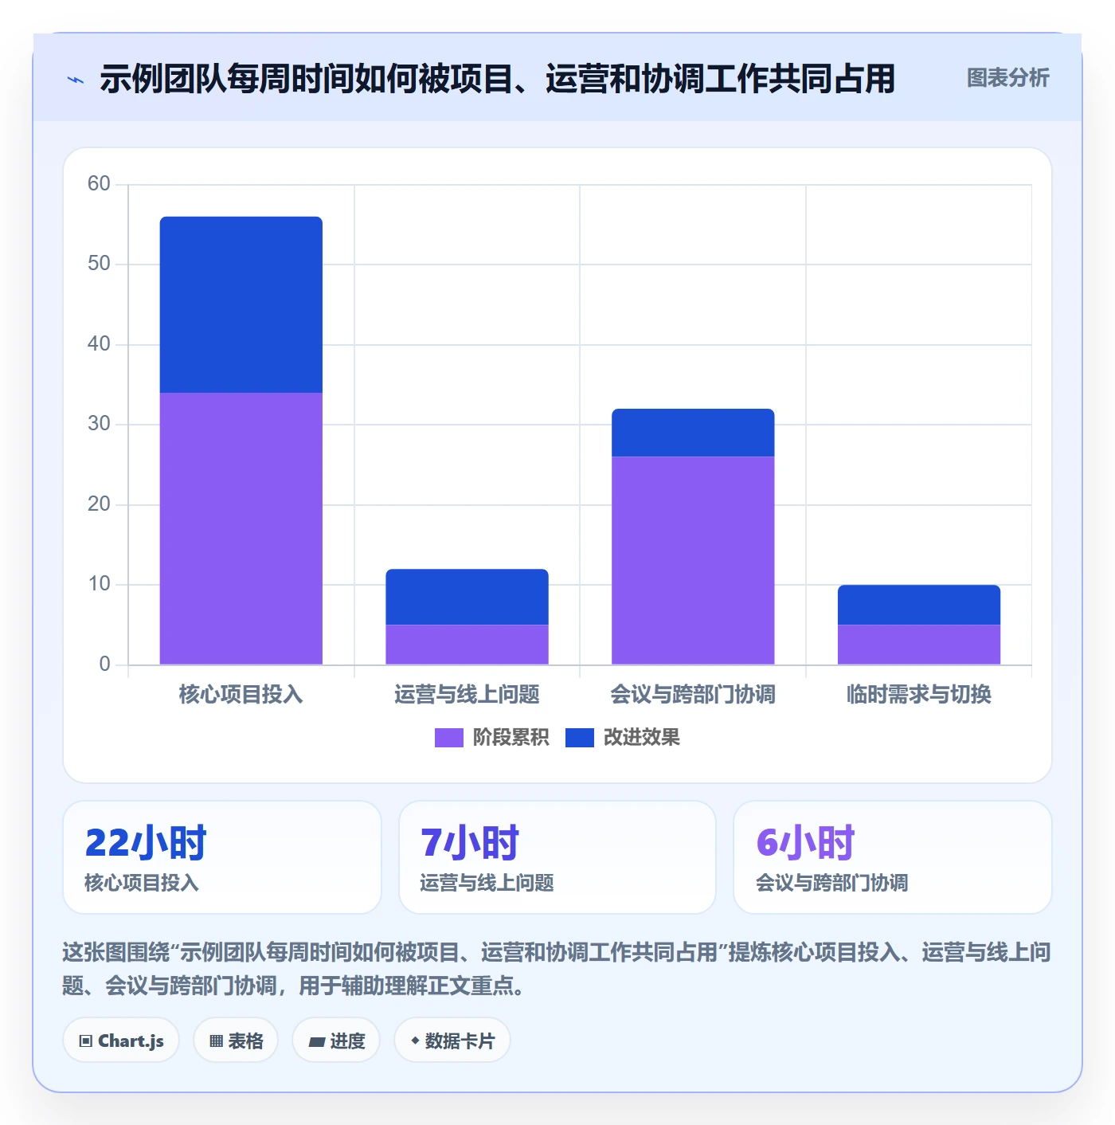Click the purple 阶段累积 segment of 核心项目投入 bar

(241, 528)
